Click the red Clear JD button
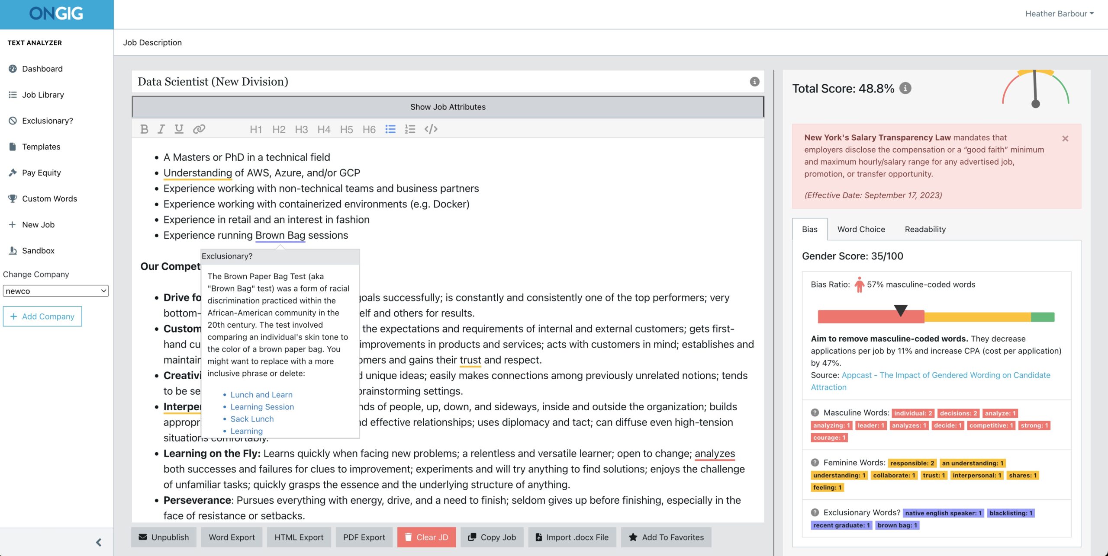 (x=426, y=537)
